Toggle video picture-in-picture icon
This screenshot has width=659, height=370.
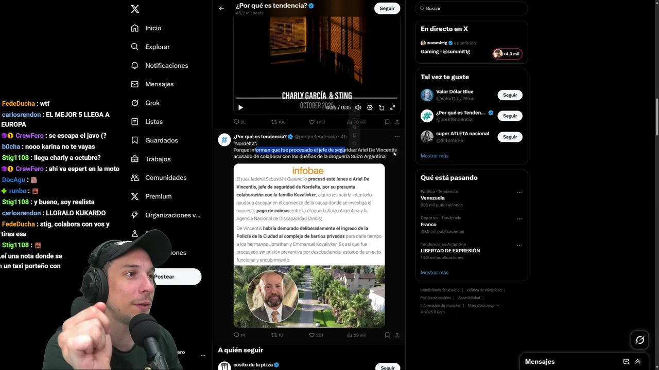coord(381,108)
